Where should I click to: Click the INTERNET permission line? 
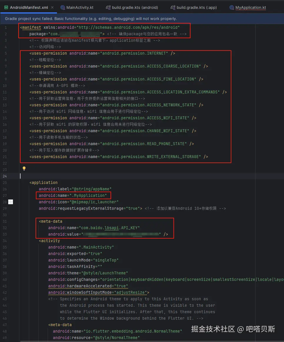point(102,53)
